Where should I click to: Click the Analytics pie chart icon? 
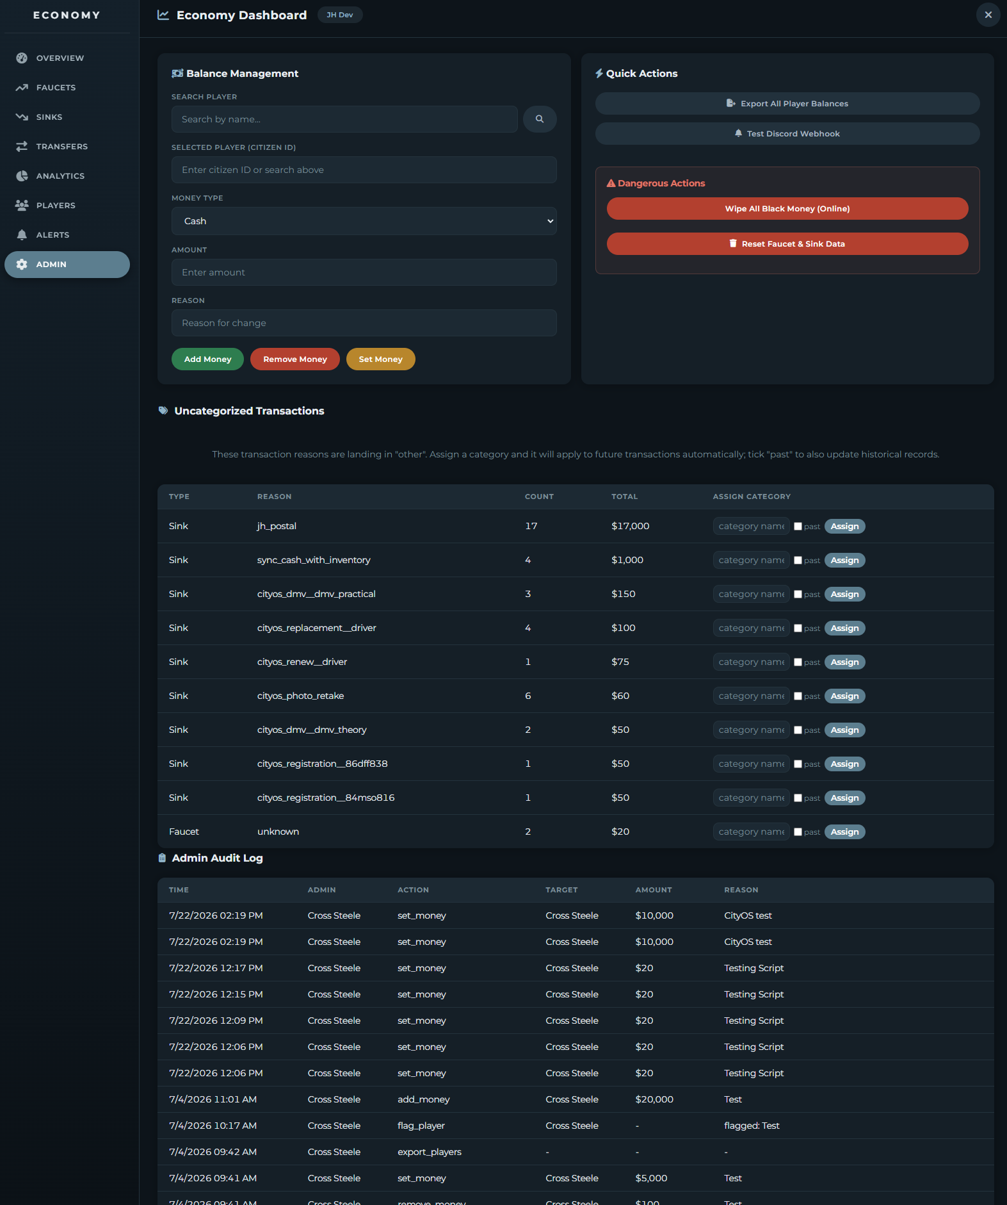click(22, 176)
